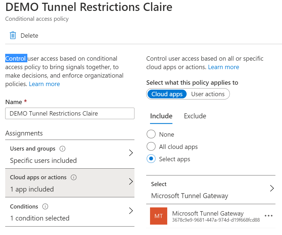Open the three-dot menu for Microsoft Tunnel Gateway

[269, 216]
